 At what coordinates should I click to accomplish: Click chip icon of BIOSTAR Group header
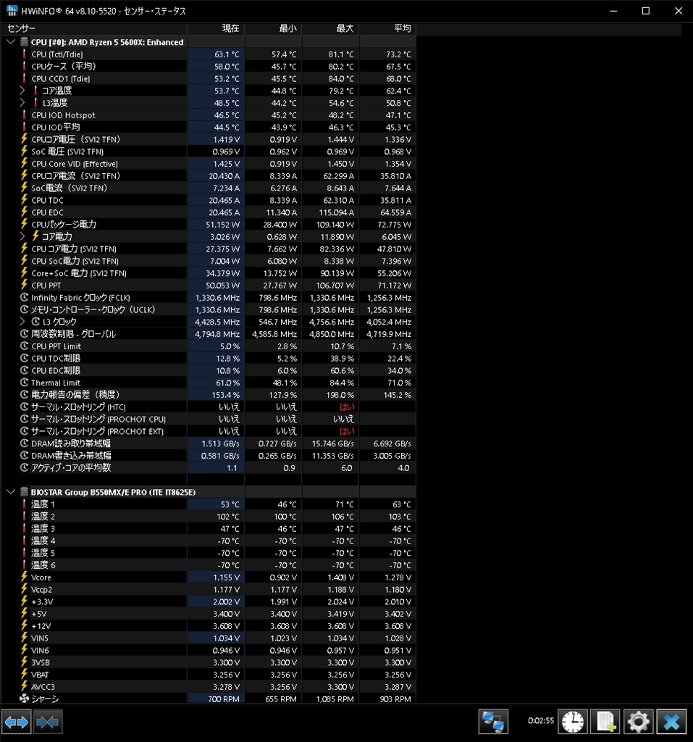click(24, 492)
